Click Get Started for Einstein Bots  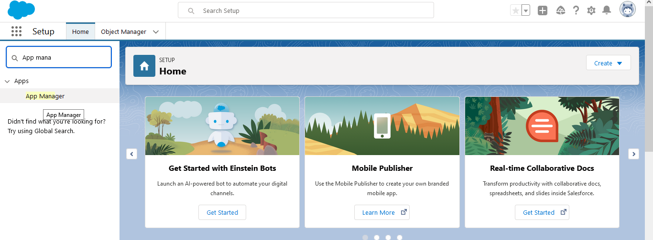(x=222, y=212)
